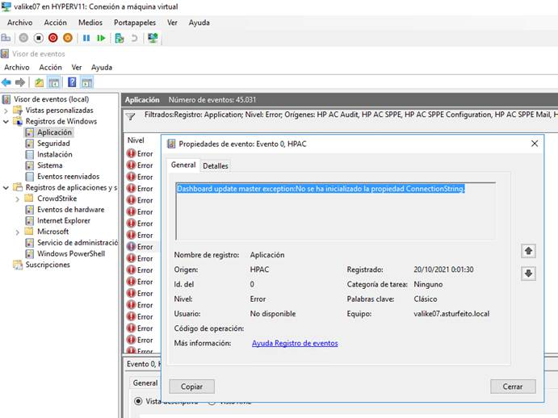Select Servicio de administración log
The image size is (558, 418).
(x=78, y=243)
